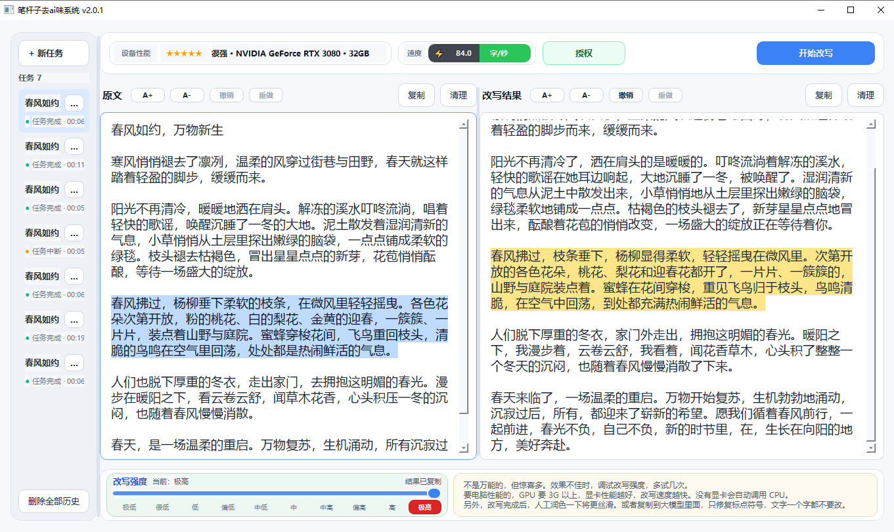The height and width of the screenshot is (532, 894).
Task: Undo in the 改写结果 panel with 撤销
Action: [x=626, y=95]
